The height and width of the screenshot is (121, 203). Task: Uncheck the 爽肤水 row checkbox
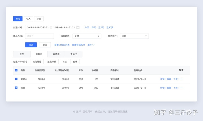(16, 79)
